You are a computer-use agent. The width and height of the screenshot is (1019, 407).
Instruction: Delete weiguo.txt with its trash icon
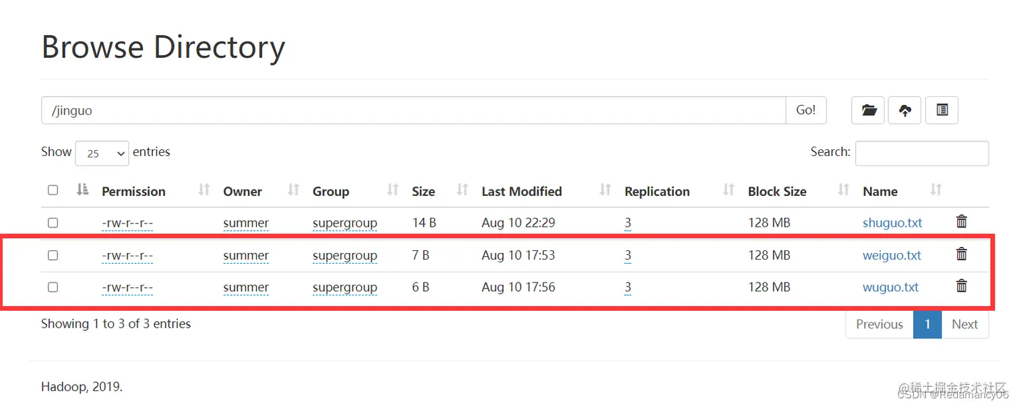point(962,254)
